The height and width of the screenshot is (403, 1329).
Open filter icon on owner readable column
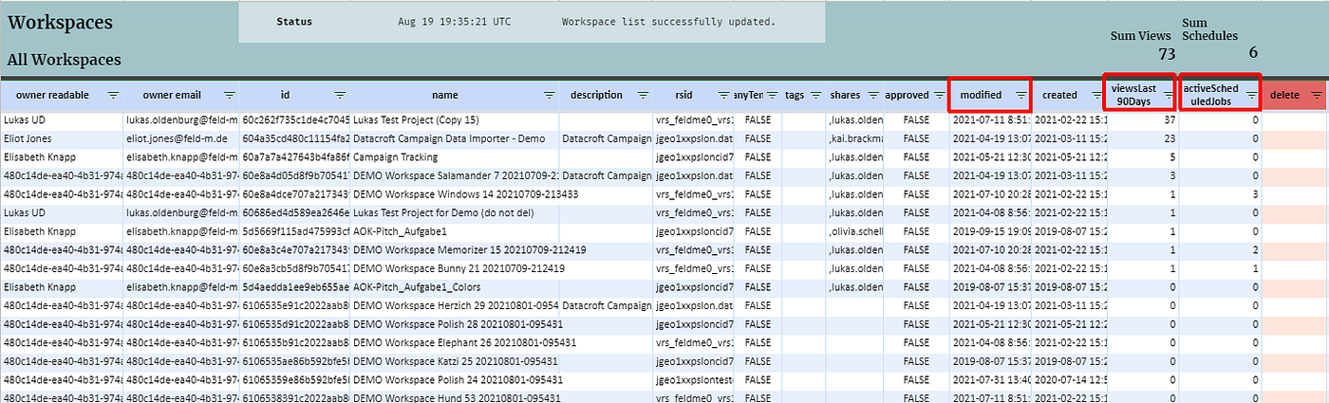pyautogui.click(x=113, y=95)
